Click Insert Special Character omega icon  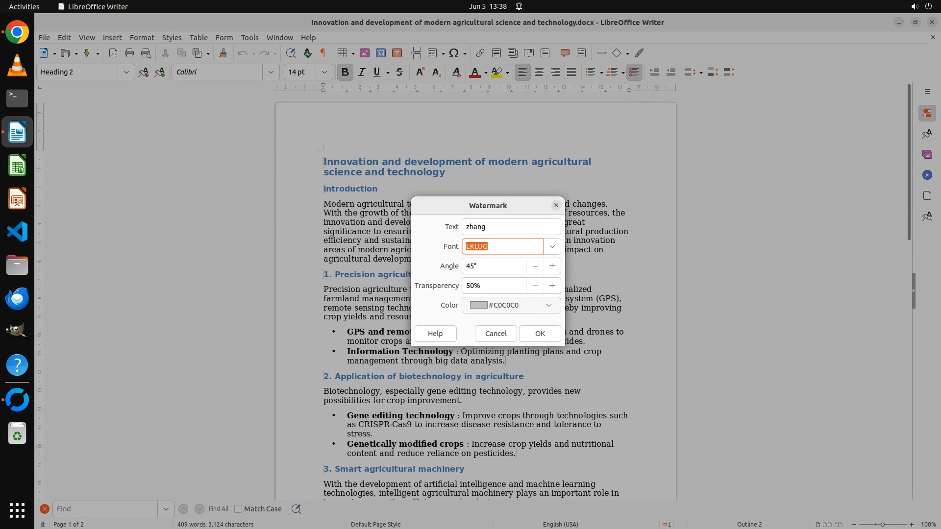[454, 53]
